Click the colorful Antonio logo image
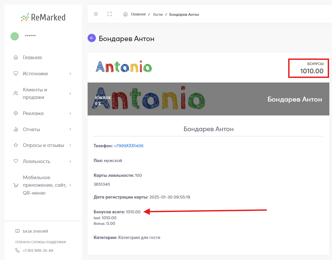This screenshot has width=332, height=260. [x=124, y=67]
